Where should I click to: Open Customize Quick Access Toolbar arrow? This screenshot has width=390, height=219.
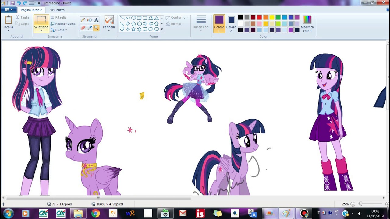(39, 3)
